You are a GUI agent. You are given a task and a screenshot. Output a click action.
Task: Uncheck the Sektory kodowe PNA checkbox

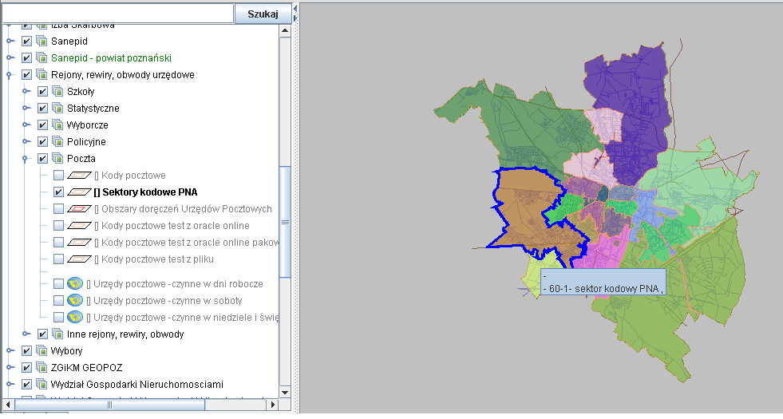pyautogui.click(x=58, y=192)
